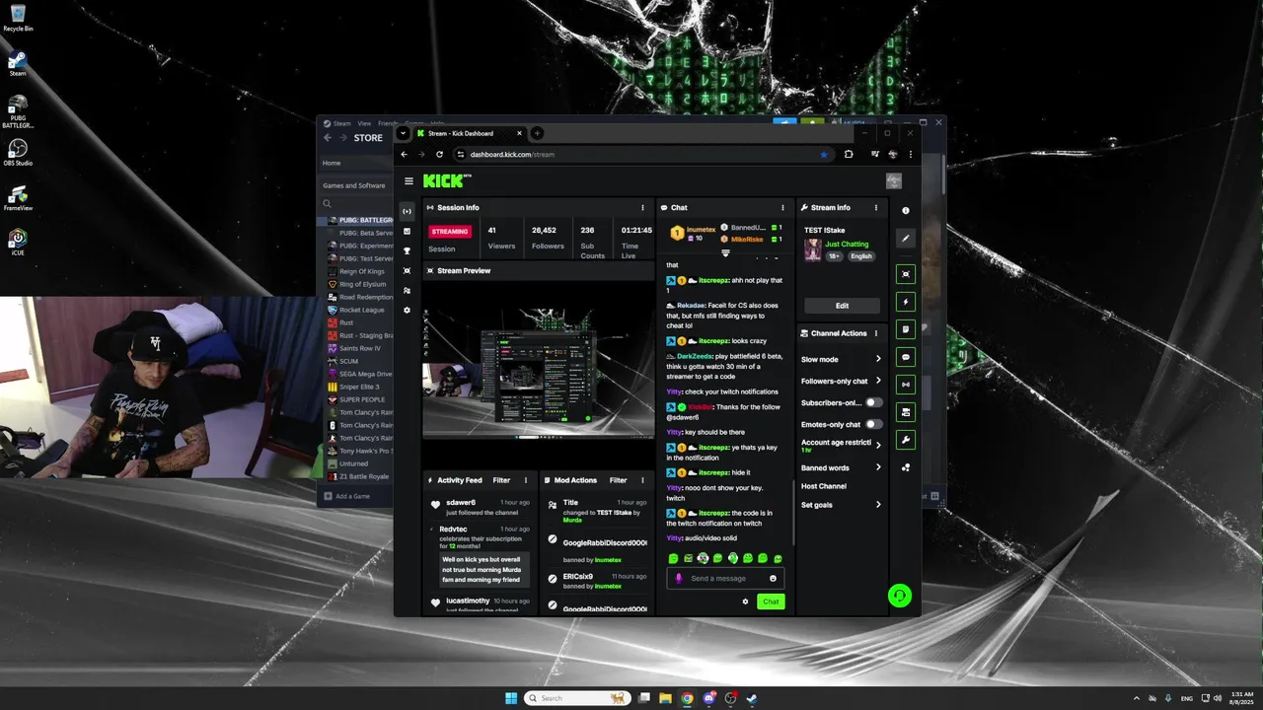The image size is (1263, 710).
Task: Open the moderators people icon in Kick sidebar
Action: pos(407,290)
